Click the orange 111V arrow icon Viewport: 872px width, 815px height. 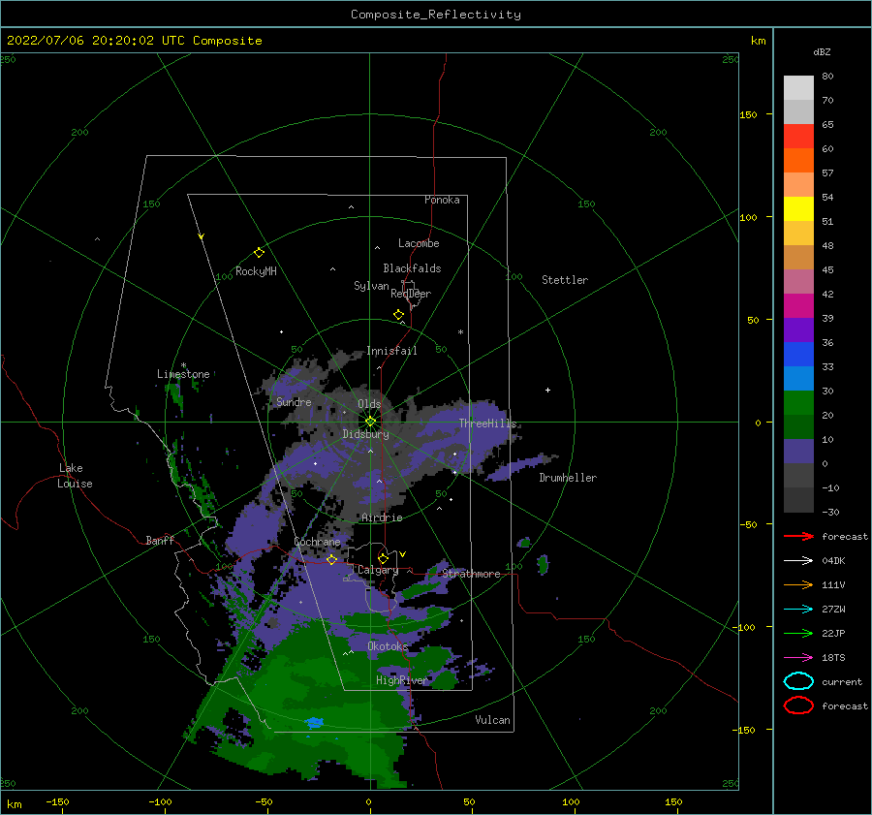click(798, 584)
